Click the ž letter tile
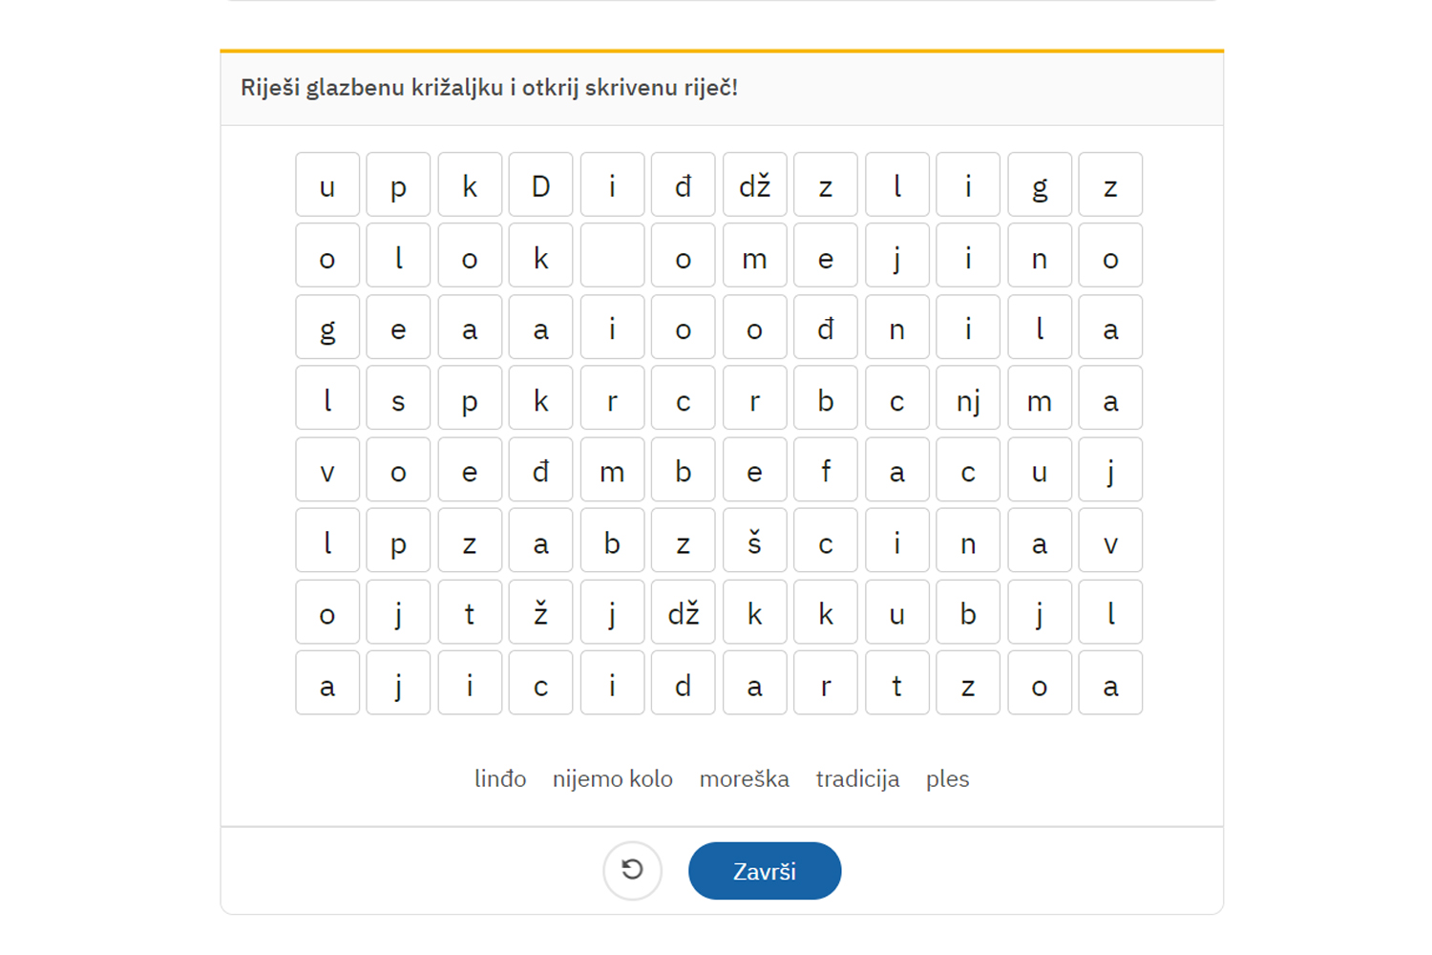 click(540, 613)
